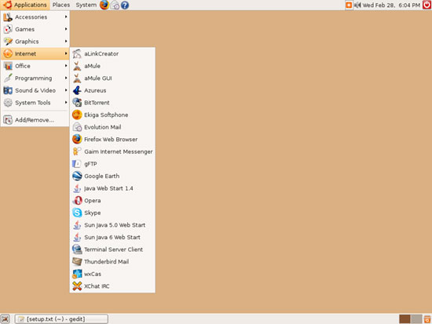Click the Firefox Web Browser icon in the Internet menu

(77, 140)
